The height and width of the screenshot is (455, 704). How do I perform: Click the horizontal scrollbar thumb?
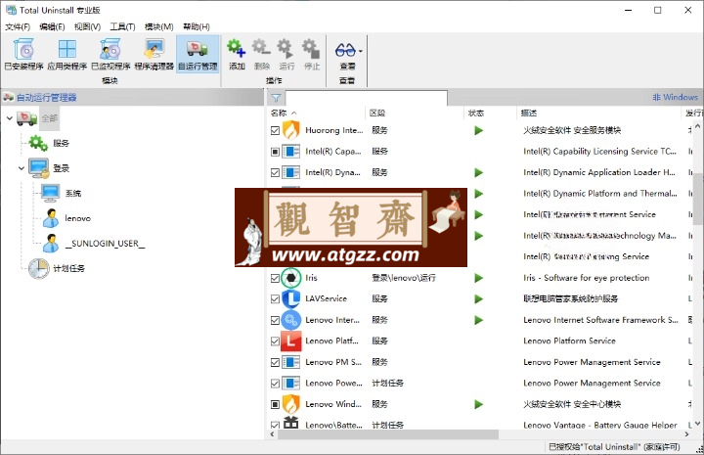388,434
